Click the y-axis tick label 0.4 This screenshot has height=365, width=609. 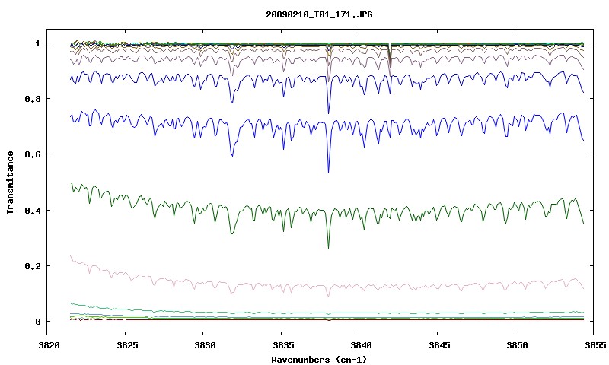[x=32, y=210]
